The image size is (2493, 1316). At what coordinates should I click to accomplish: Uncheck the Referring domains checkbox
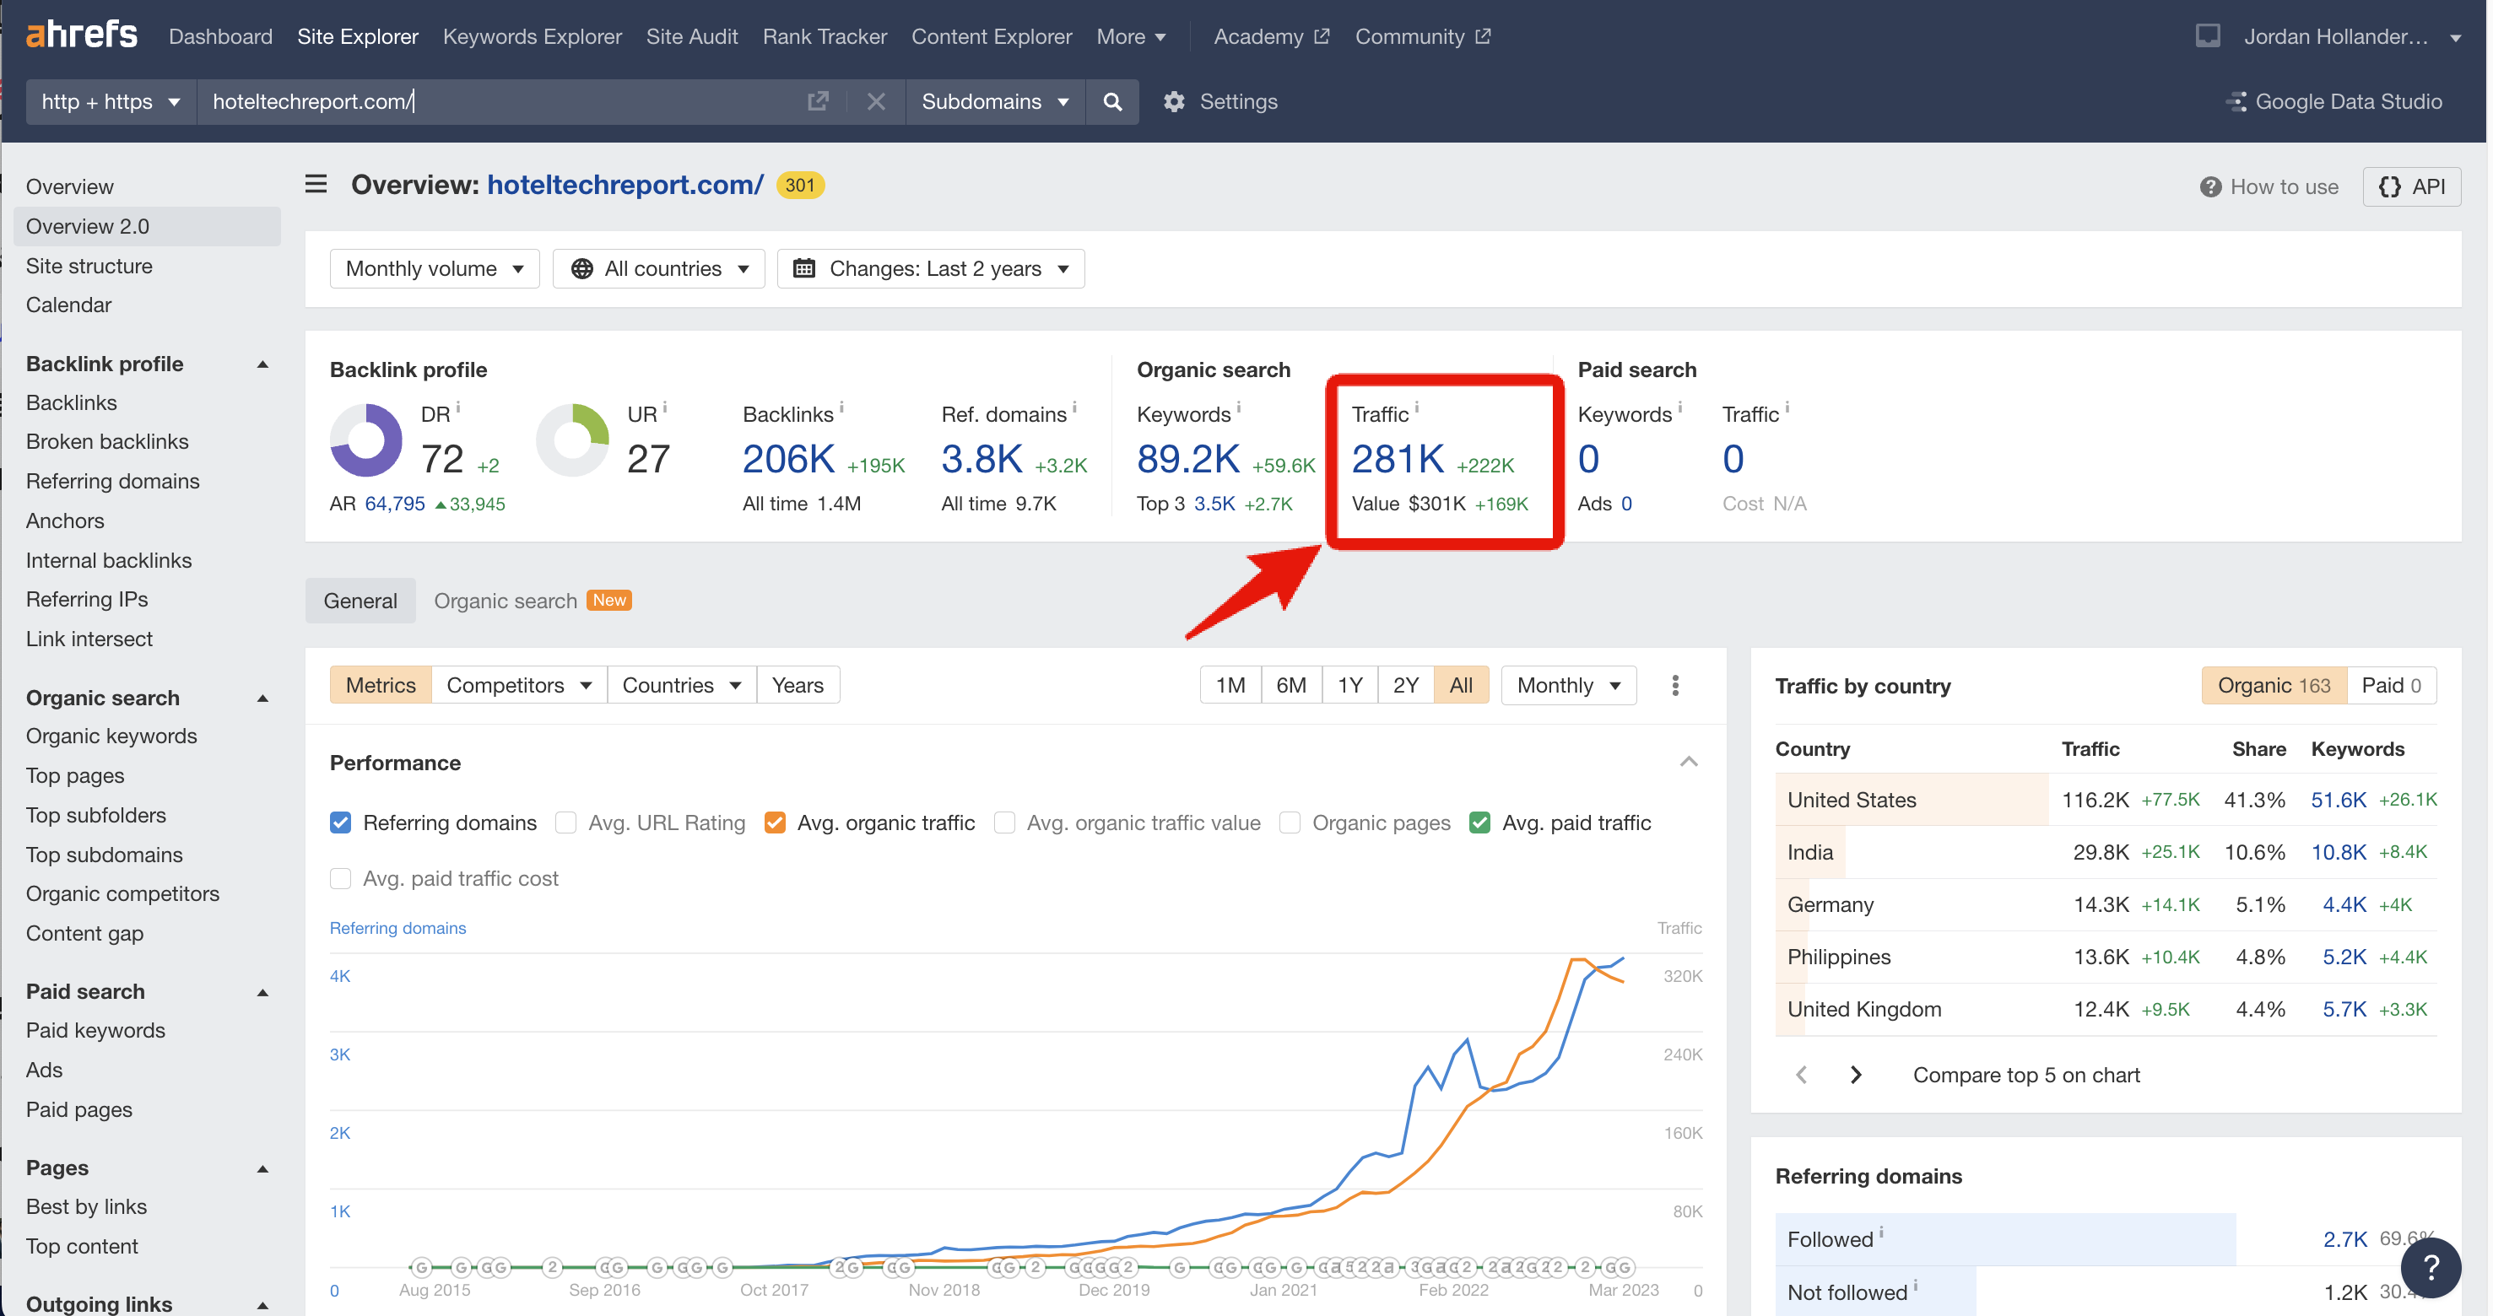click(341, 822)
